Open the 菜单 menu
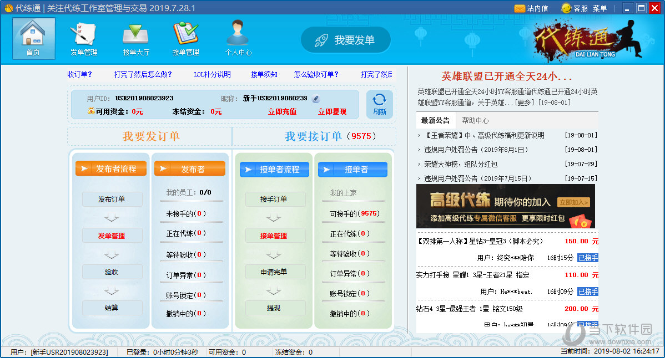 pos(599,8)
